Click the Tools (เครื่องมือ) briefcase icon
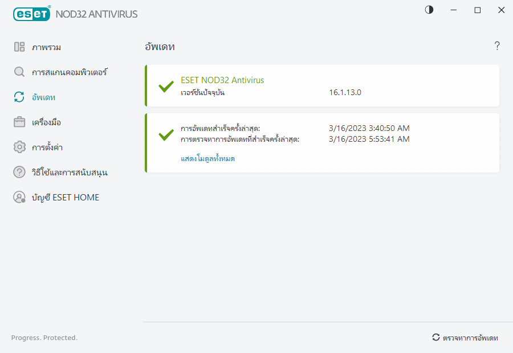This screenshot has width=513, height=353. coord(19,122)
